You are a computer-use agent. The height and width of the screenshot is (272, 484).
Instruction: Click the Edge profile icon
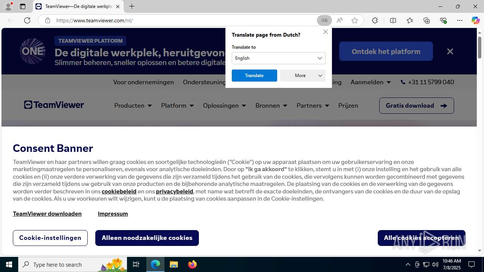[x=8, y=6]
